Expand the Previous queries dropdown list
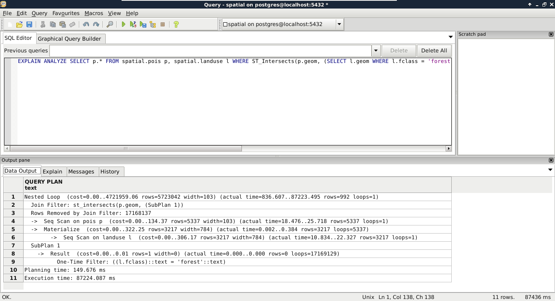 376,51
